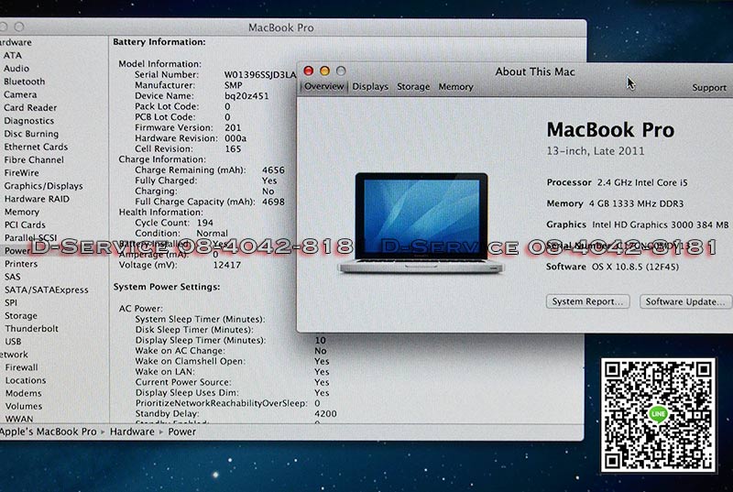Image resolution: width=733 pixels, height=492 pixels.
Task: Select SATA/SATAExpress in the sidebar
Action: pyautogui.click(x=47, y=290)
